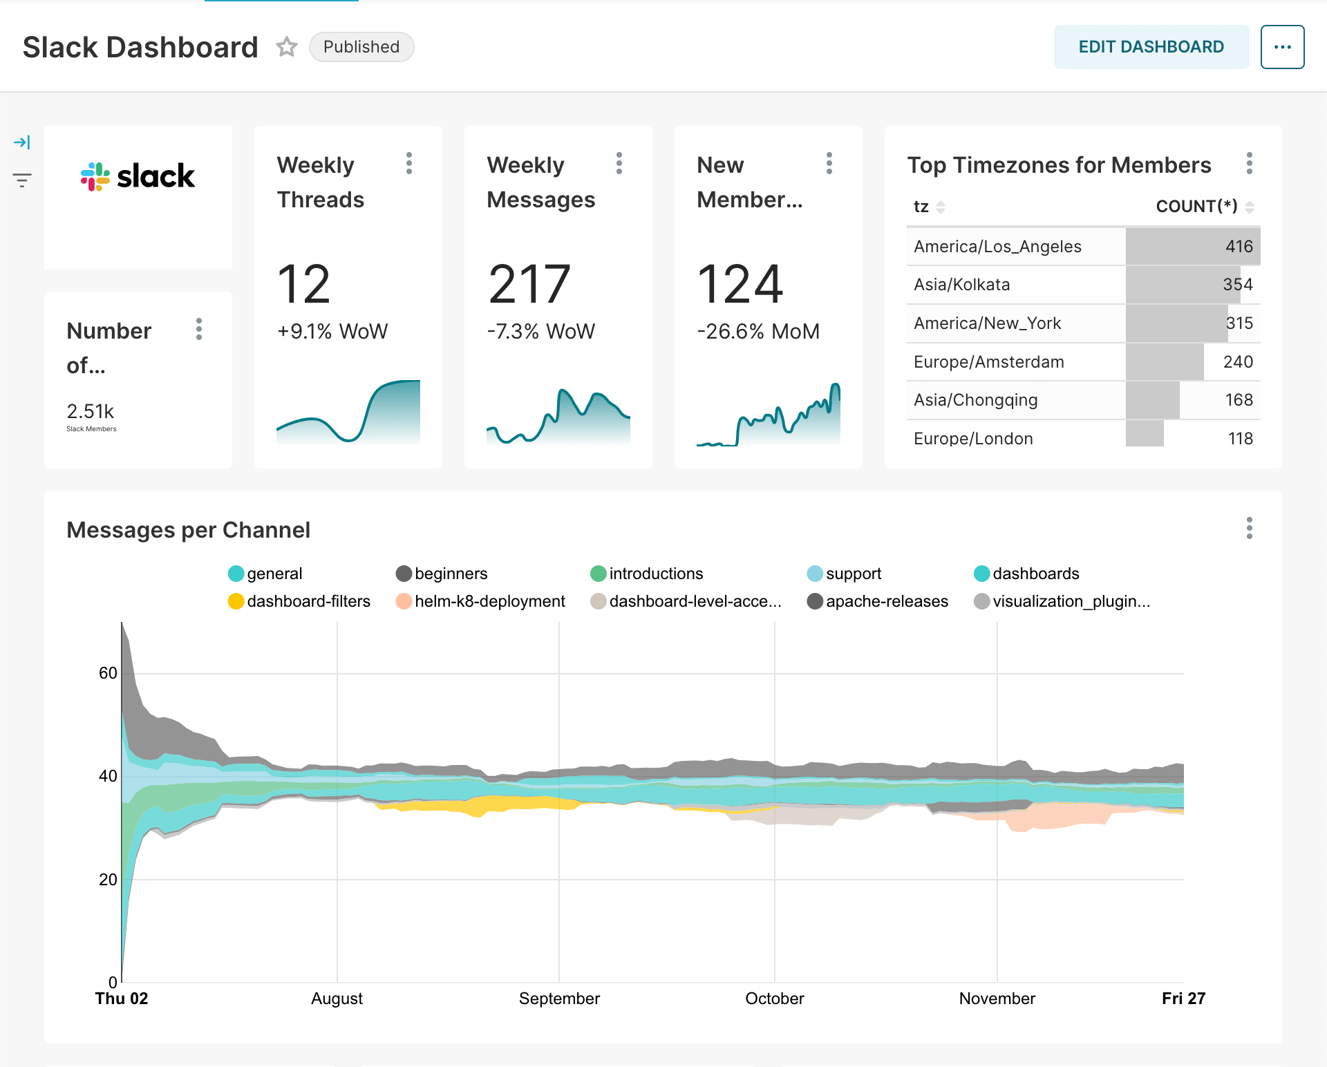Toggle the general series in legend

click(x=274, y=574)
